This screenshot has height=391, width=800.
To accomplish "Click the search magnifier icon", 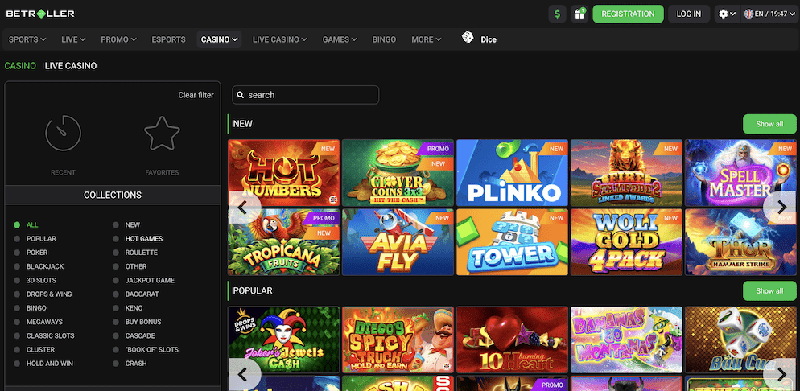I will click(241, 95).
